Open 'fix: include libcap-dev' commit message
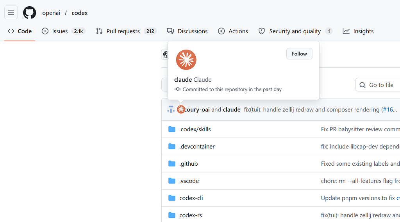The width and height of the screenshot is (400, 222). (360, 147)
